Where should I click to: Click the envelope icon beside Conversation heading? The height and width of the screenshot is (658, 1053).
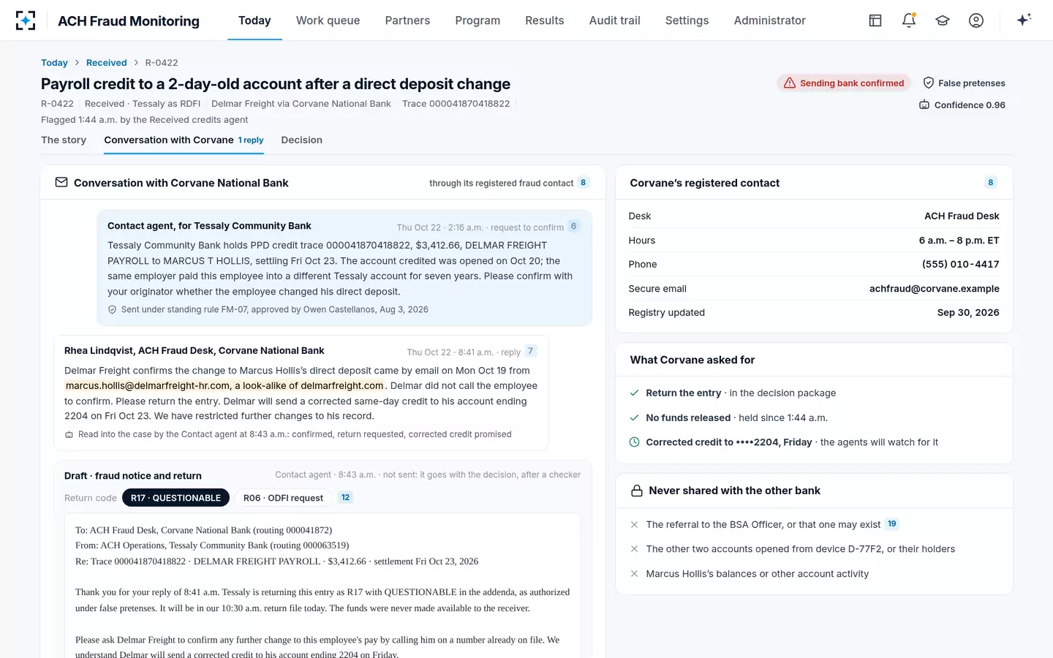click(61, 183)
